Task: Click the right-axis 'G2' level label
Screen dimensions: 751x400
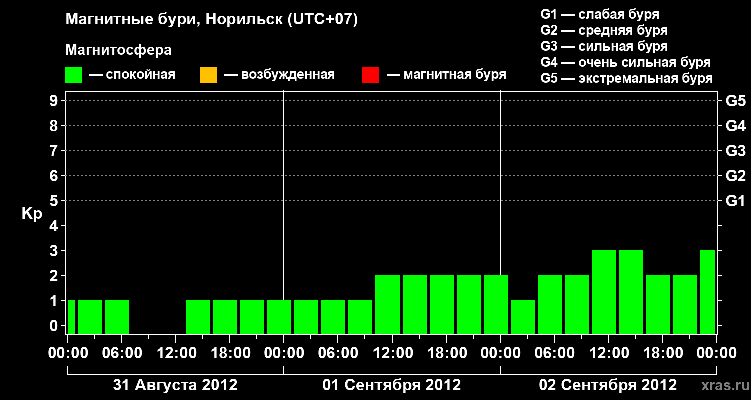Action: [x=735, y=176]
